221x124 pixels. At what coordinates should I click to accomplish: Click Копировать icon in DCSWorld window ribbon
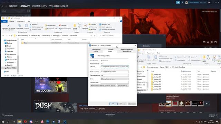coord(19,27)
